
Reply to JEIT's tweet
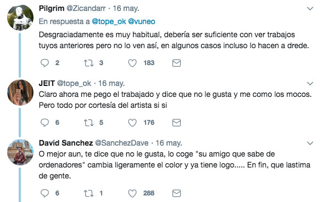[44, 123]
